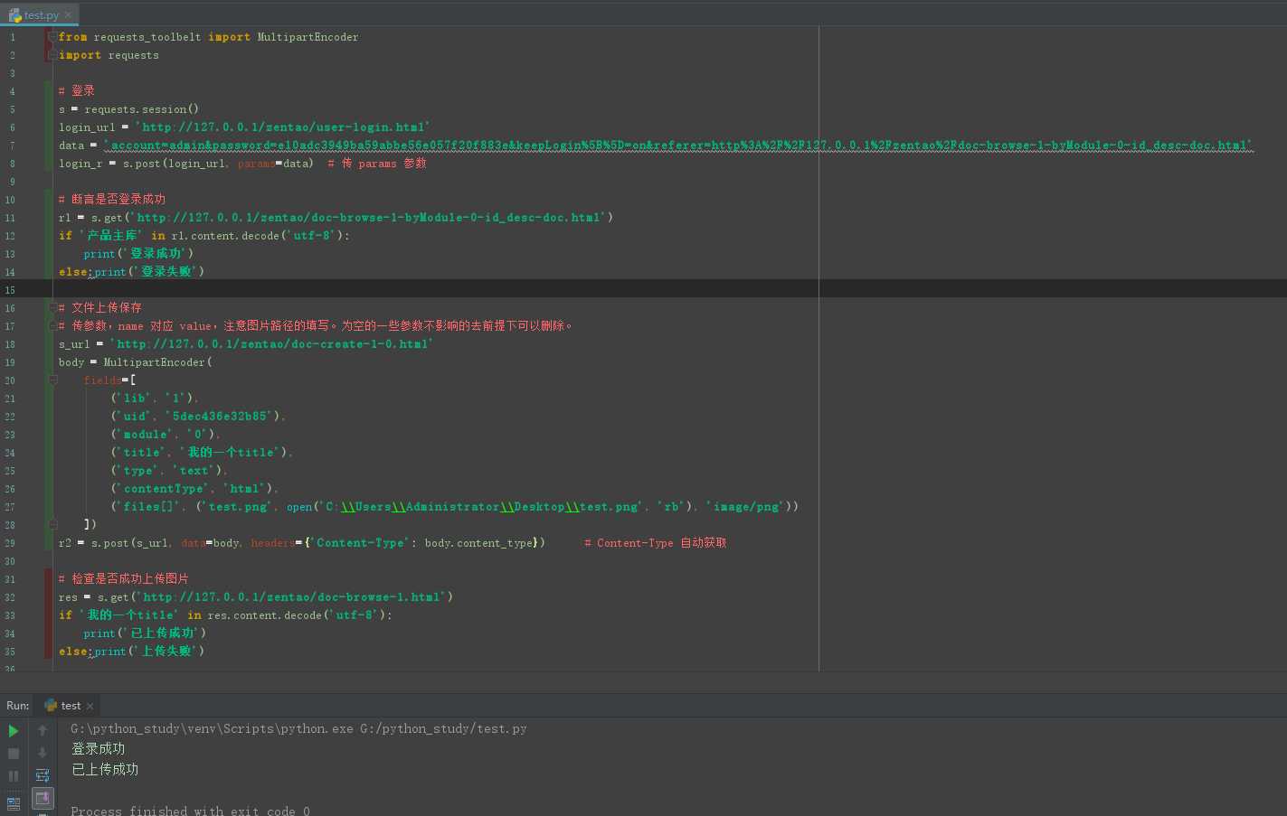Image resolution: width=1287 pixels, height=816 pixels.
Task: Toggle soft-wrap in the Run console
Action: 43,775
